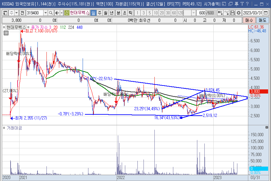Click the 3,874.45 trendline price label
Screen dimensions: 271x181
point(212,90)
